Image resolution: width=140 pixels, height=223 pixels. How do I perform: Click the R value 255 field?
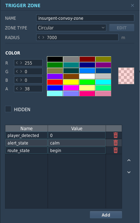[28, 63]
